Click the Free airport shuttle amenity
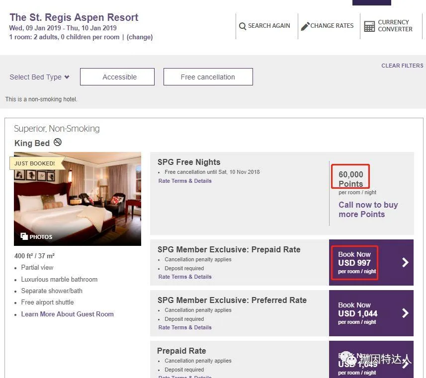This screenshot has height=378, width=426. (x=47, y=302)
